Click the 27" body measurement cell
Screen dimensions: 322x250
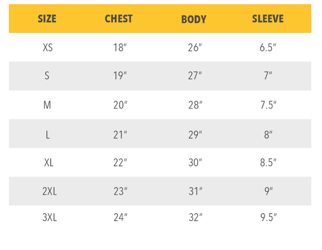(195, 76)
